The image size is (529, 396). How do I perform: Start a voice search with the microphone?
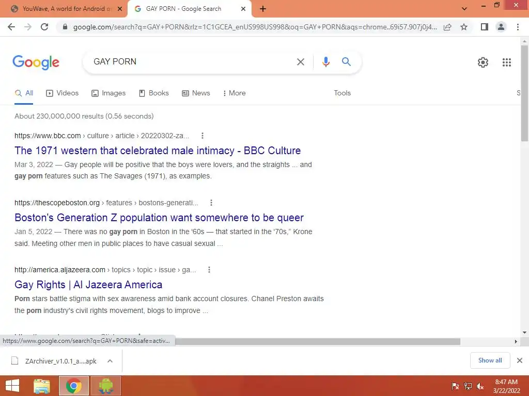point(325,62)
